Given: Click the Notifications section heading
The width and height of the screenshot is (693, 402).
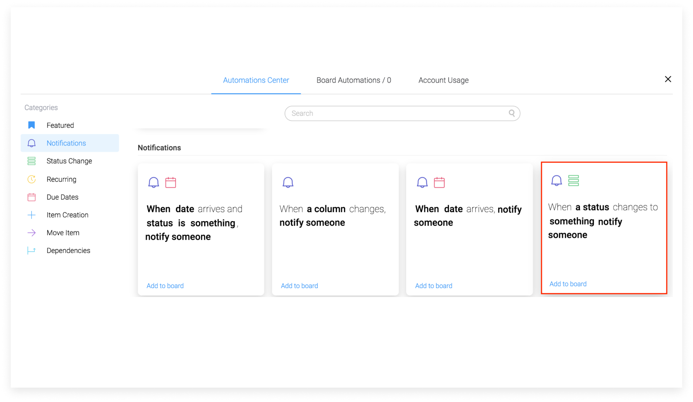Looking at the screenshot, I should (x=159, y=148).
